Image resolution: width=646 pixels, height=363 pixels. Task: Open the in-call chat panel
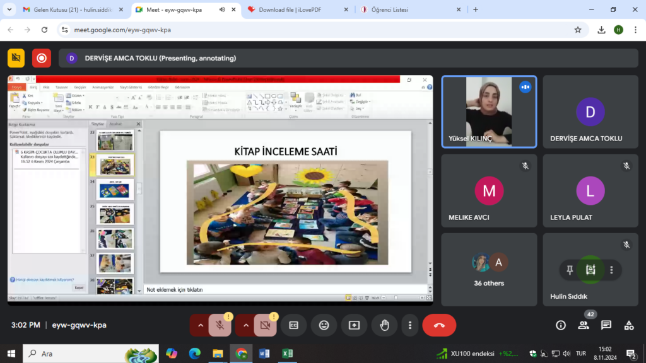(x=606, y=325)
